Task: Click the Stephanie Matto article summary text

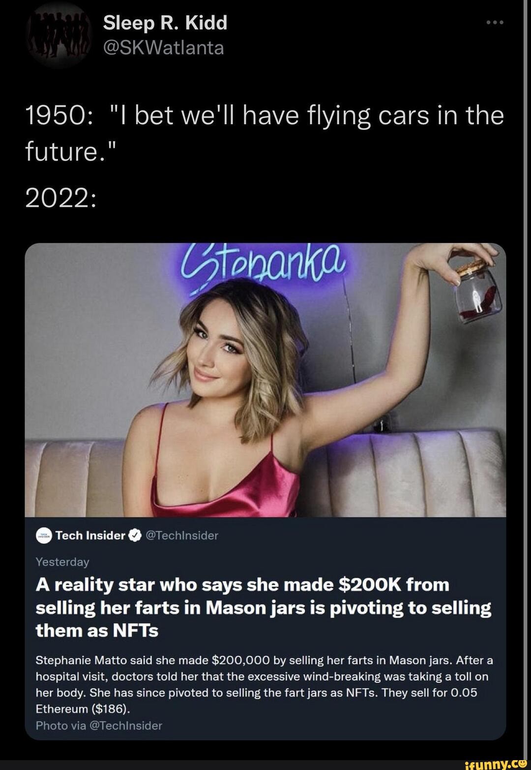Action: click(265, 684)
